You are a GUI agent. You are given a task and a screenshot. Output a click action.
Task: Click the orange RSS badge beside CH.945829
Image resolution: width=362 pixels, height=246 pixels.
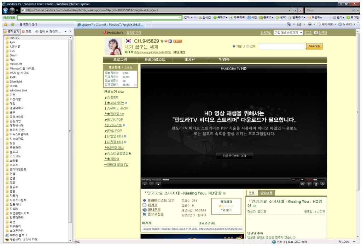coord(177,41)
